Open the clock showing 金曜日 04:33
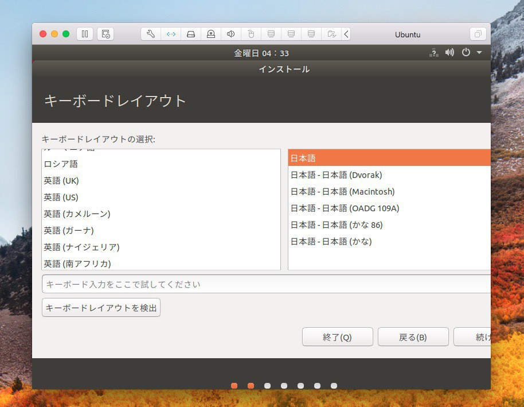This screenshot has width=524, height=407. click(261, 53)
